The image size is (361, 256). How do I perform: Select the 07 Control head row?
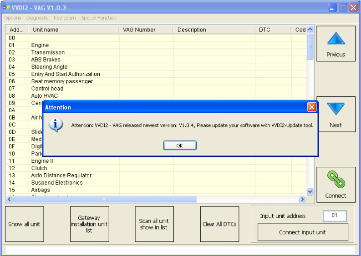point(156,89)
